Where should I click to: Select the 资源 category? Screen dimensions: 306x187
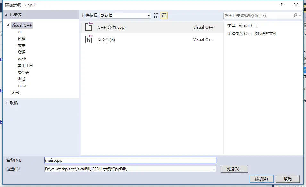tap(21, 52)
